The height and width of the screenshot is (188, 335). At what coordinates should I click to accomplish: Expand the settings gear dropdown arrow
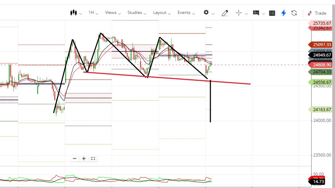213,14
